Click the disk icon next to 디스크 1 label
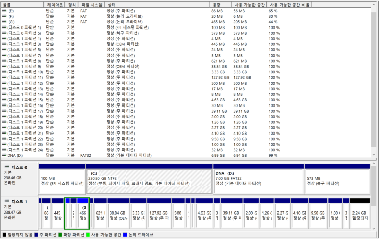Viewport: 379px width, 239px height. point(7,201)
